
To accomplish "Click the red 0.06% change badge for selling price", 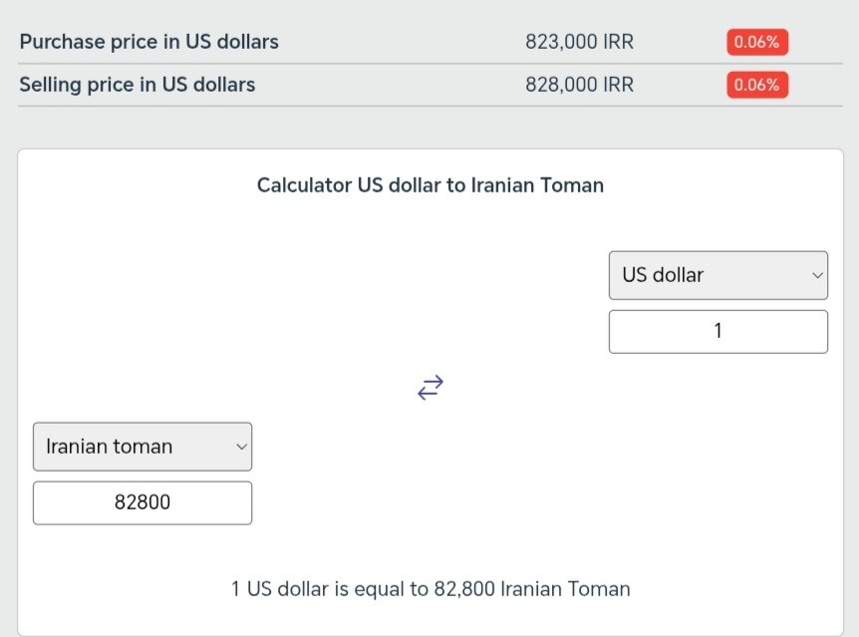I will [x=756, y=85].
